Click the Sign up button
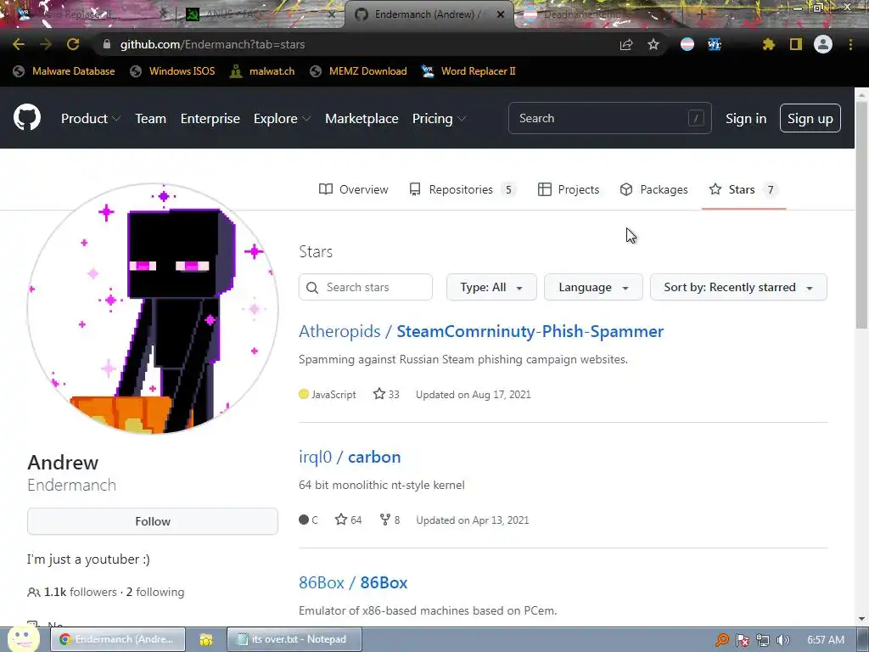869x652 pixels. (x=810, y=118)
